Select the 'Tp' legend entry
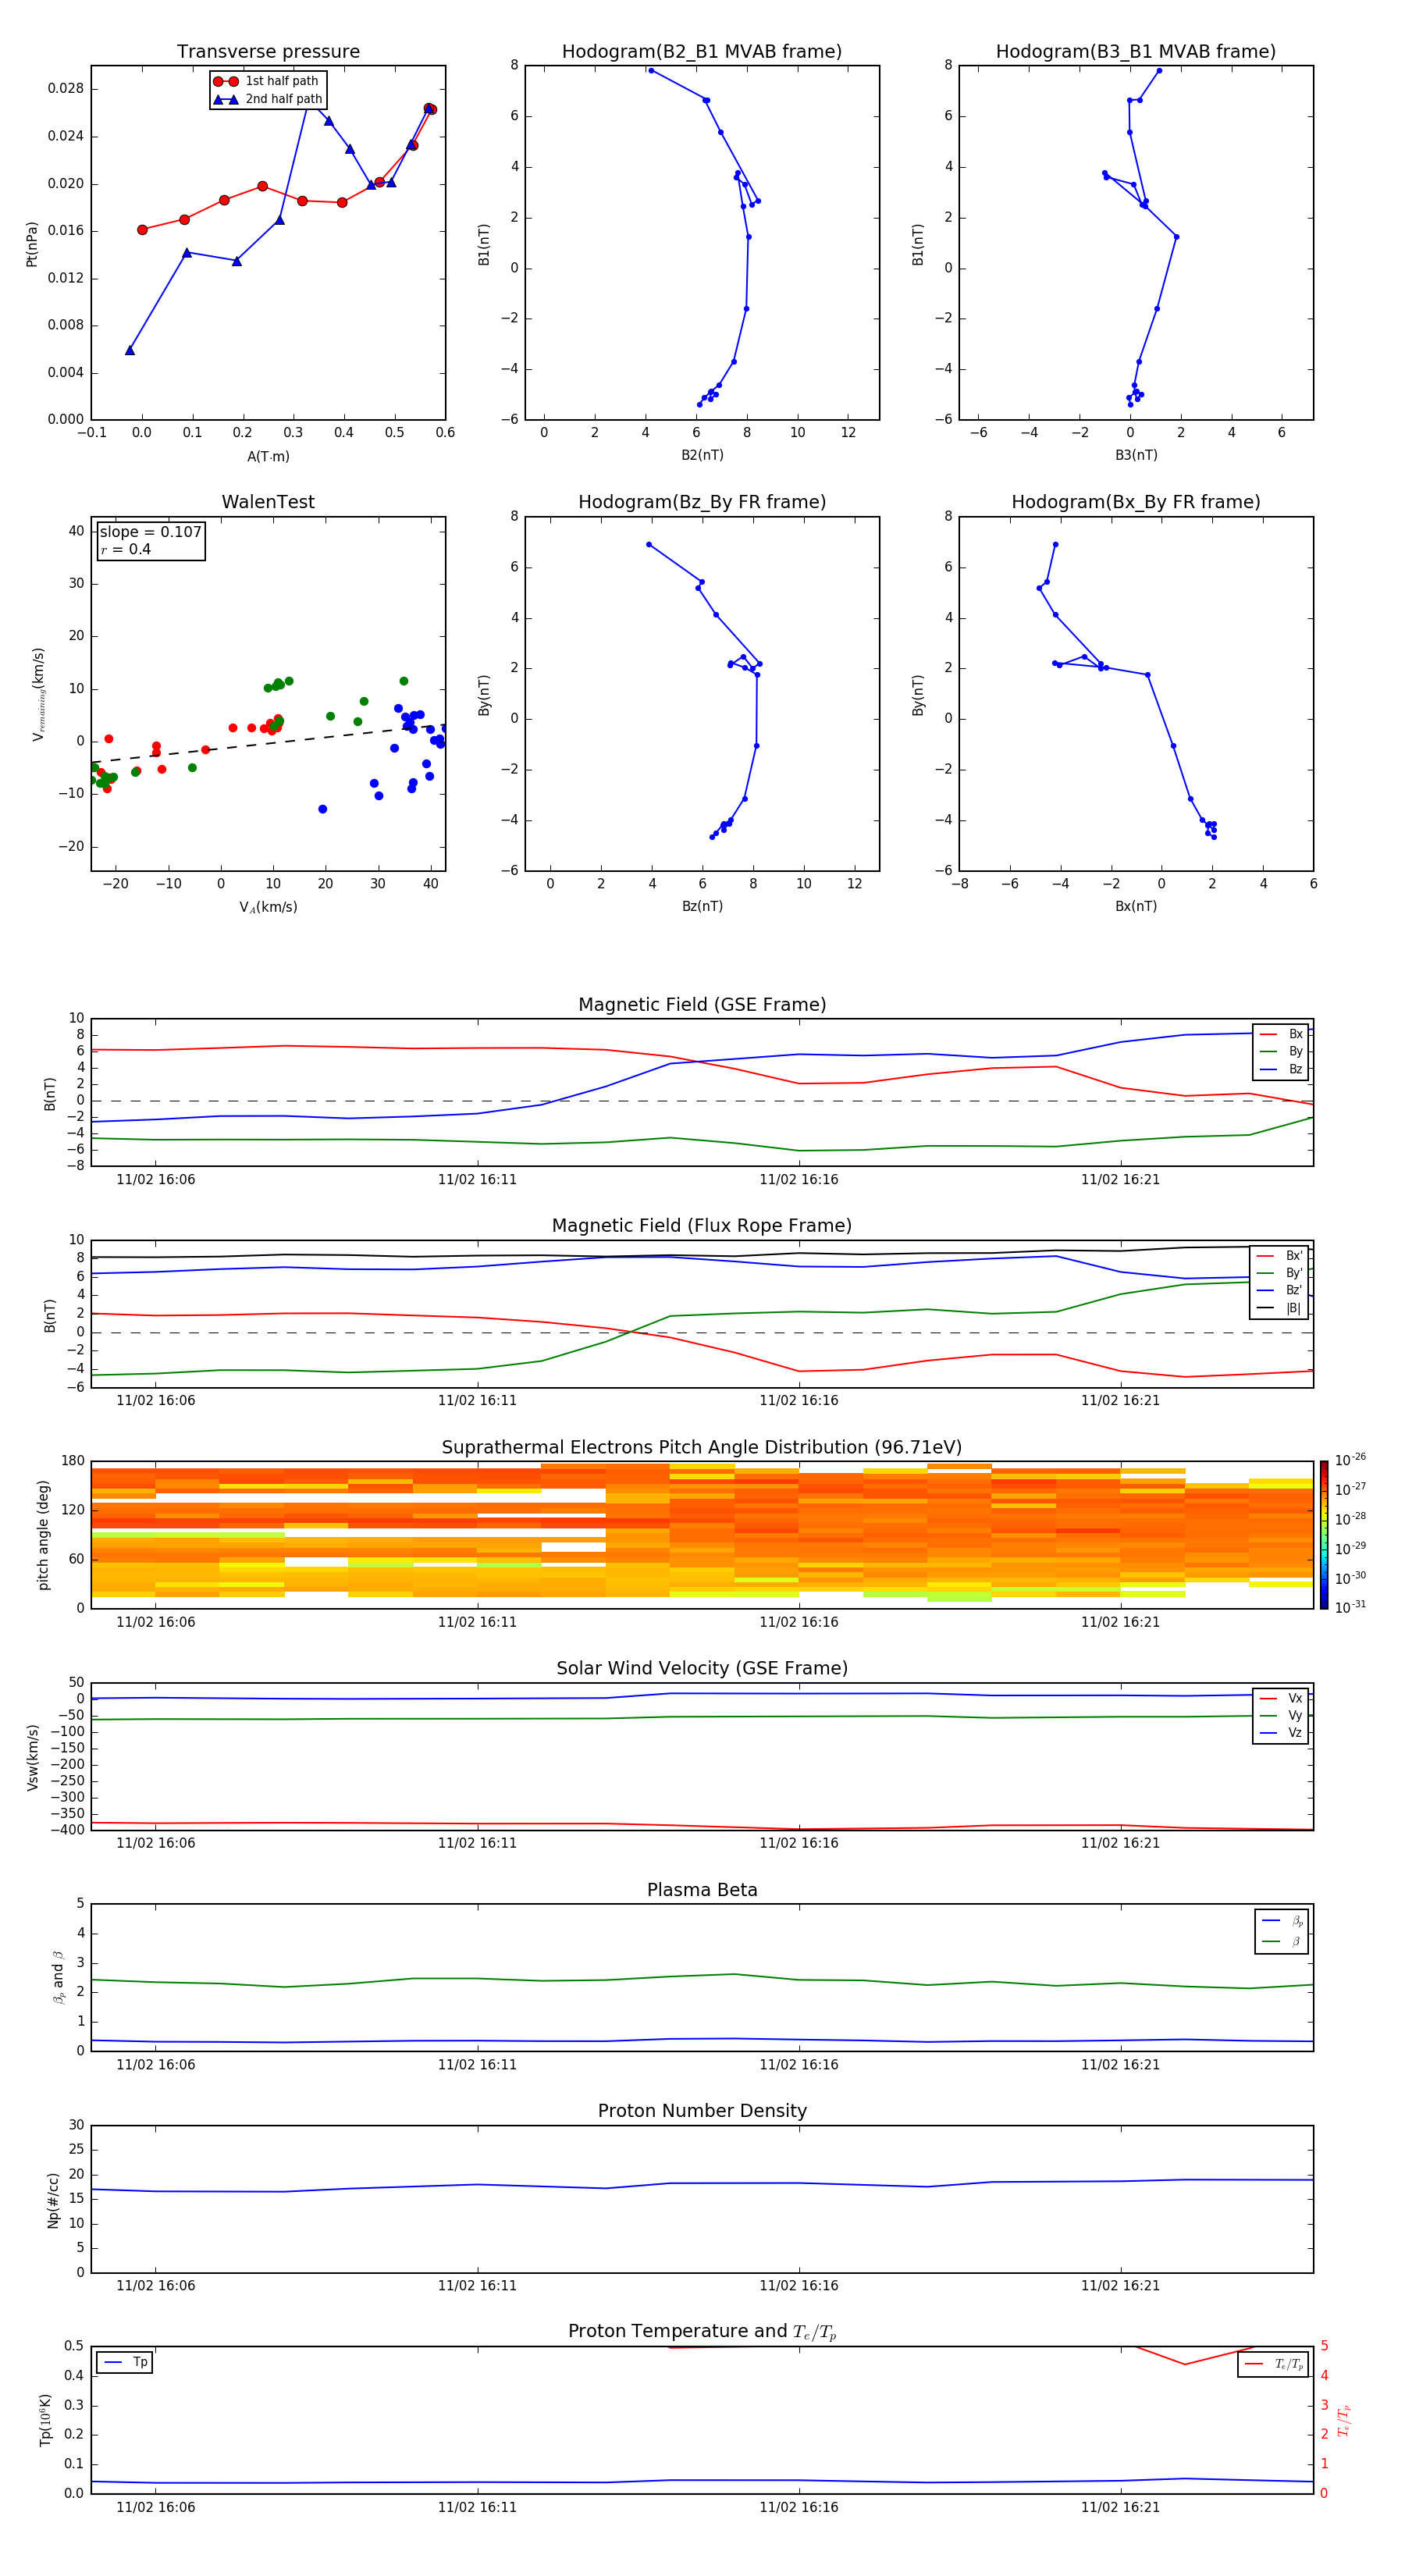The width and height of the screenshot is (1405, 2576). 125,2362
